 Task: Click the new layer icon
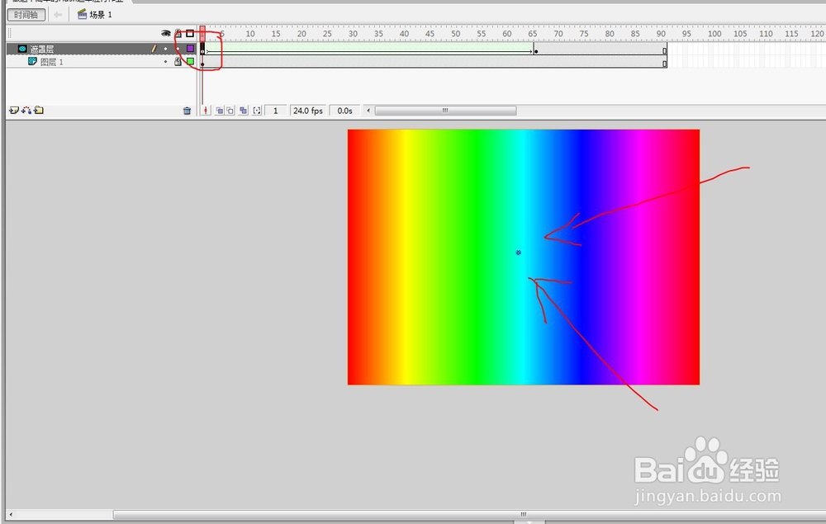pyautogui.click(x=14, y=111)
